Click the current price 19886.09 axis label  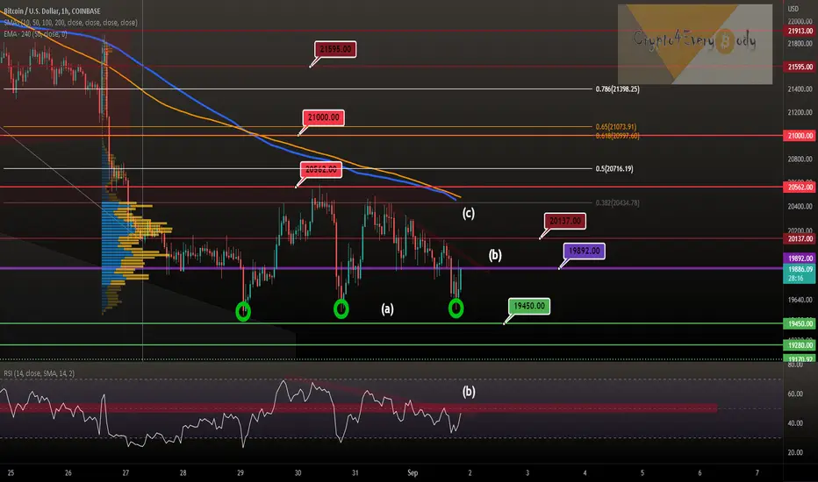coord(800,269)
